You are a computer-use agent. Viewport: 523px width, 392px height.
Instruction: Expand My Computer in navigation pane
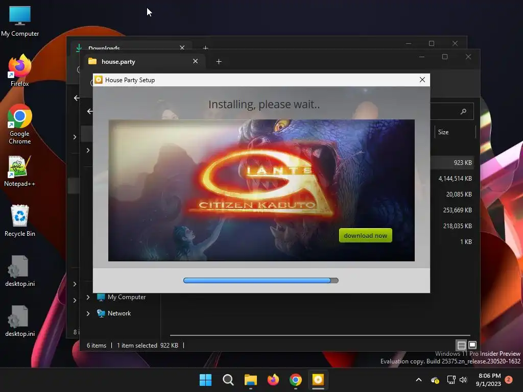tap(88, 297)
